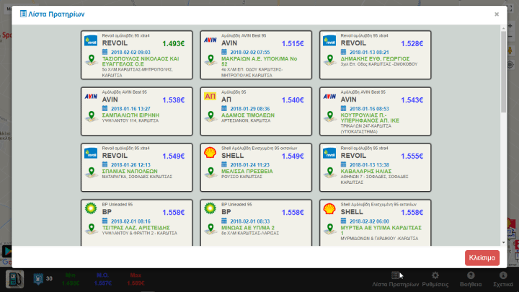Click map pin for ΣΑΜΠΑΛΙΩΤΗ ΕΙΡΗΝΗ station
The image size is (519, 292).
click(92, 116)
